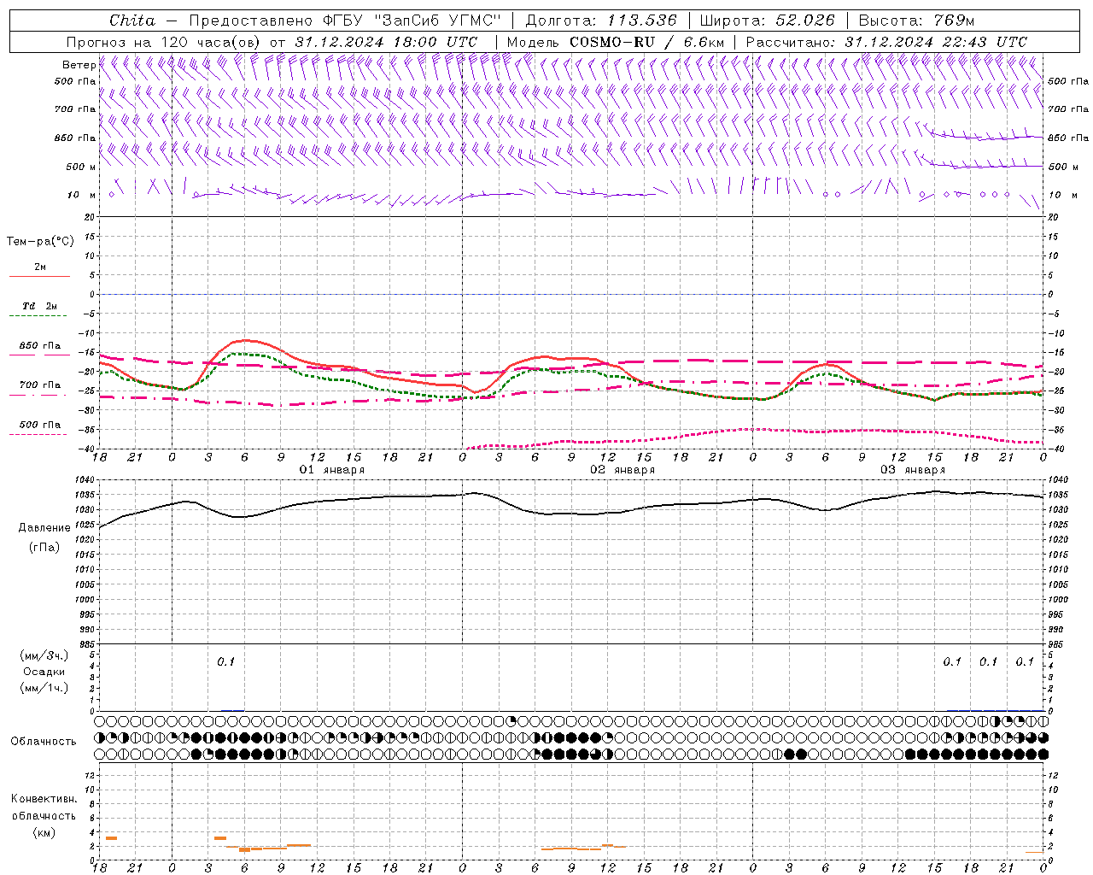Click the right-side "700 гПа" wind level label

click(1068, 109)
